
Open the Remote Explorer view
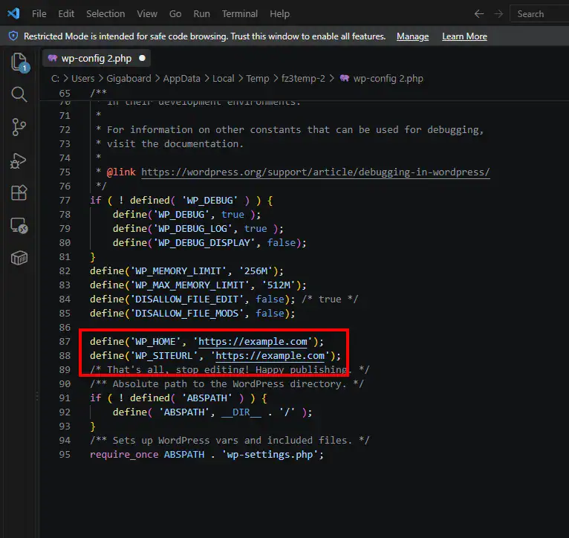click(19, 225)
